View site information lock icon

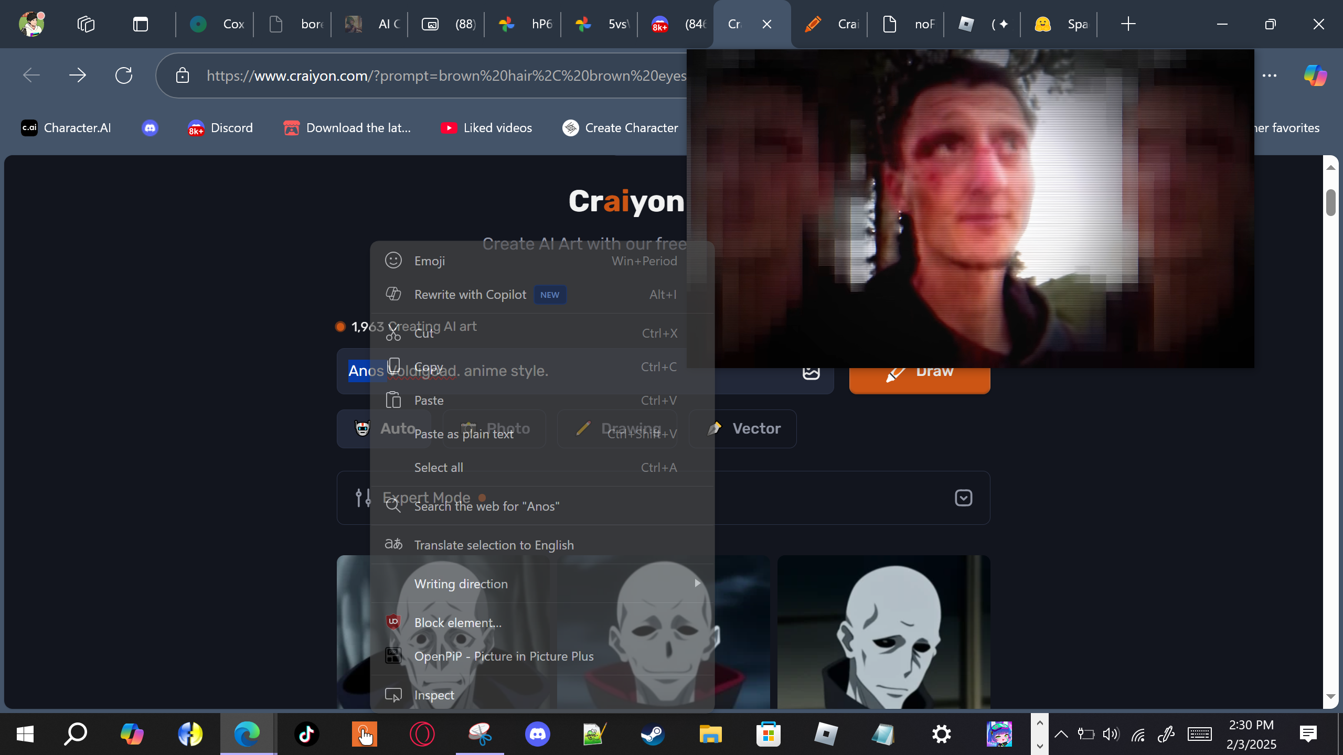pyautogui.click(x=183, y=75)
